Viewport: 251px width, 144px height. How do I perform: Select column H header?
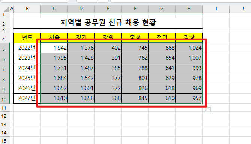189,9
